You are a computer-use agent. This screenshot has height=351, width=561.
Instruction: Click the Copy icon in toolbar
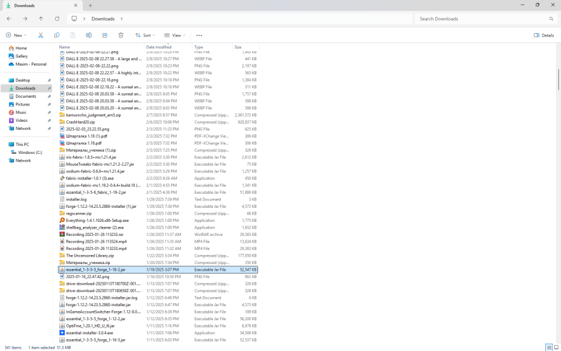pyautogui.click(x=57, y=35)
